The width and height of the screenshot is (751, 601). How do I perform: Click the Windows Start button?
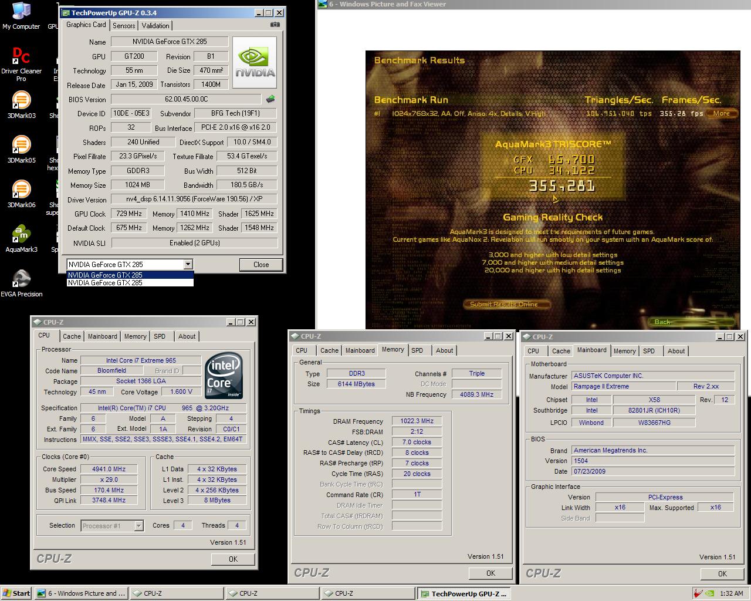pos(16,593)
